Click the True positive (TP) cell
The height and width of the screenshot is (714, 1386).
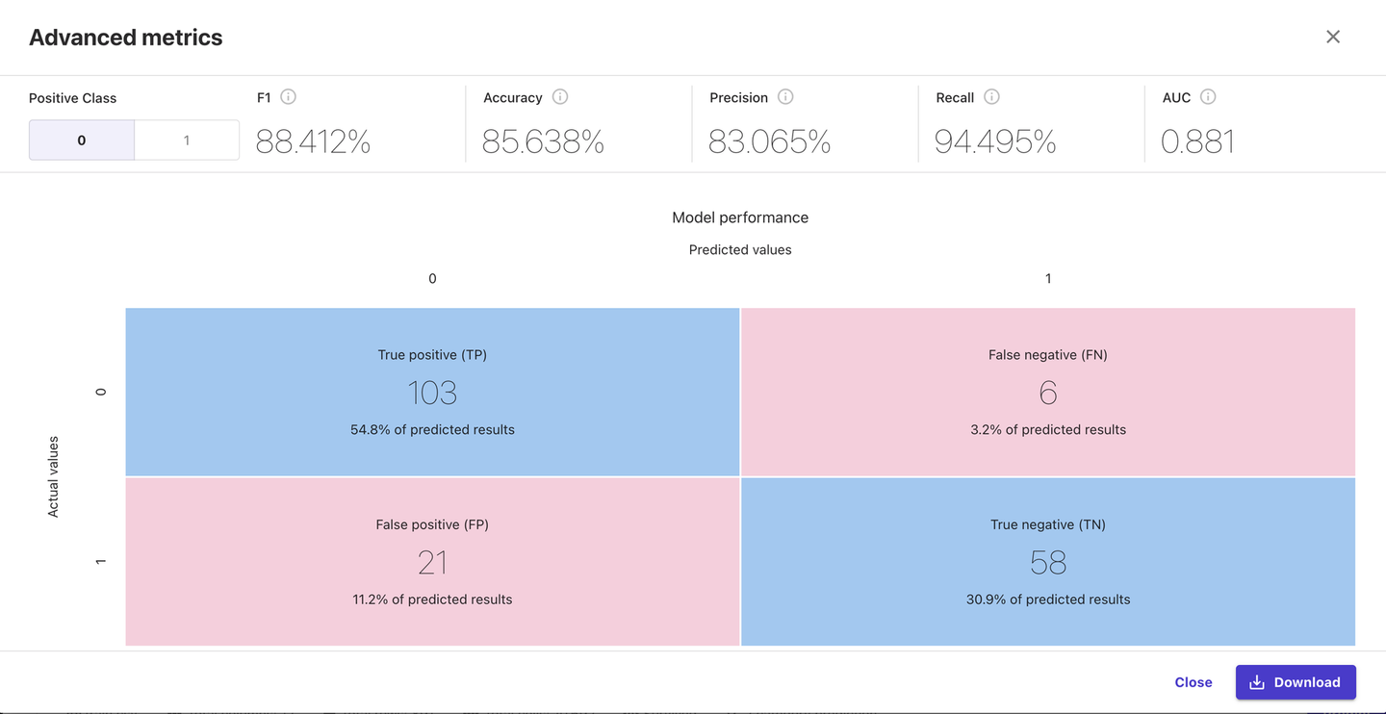432,392
